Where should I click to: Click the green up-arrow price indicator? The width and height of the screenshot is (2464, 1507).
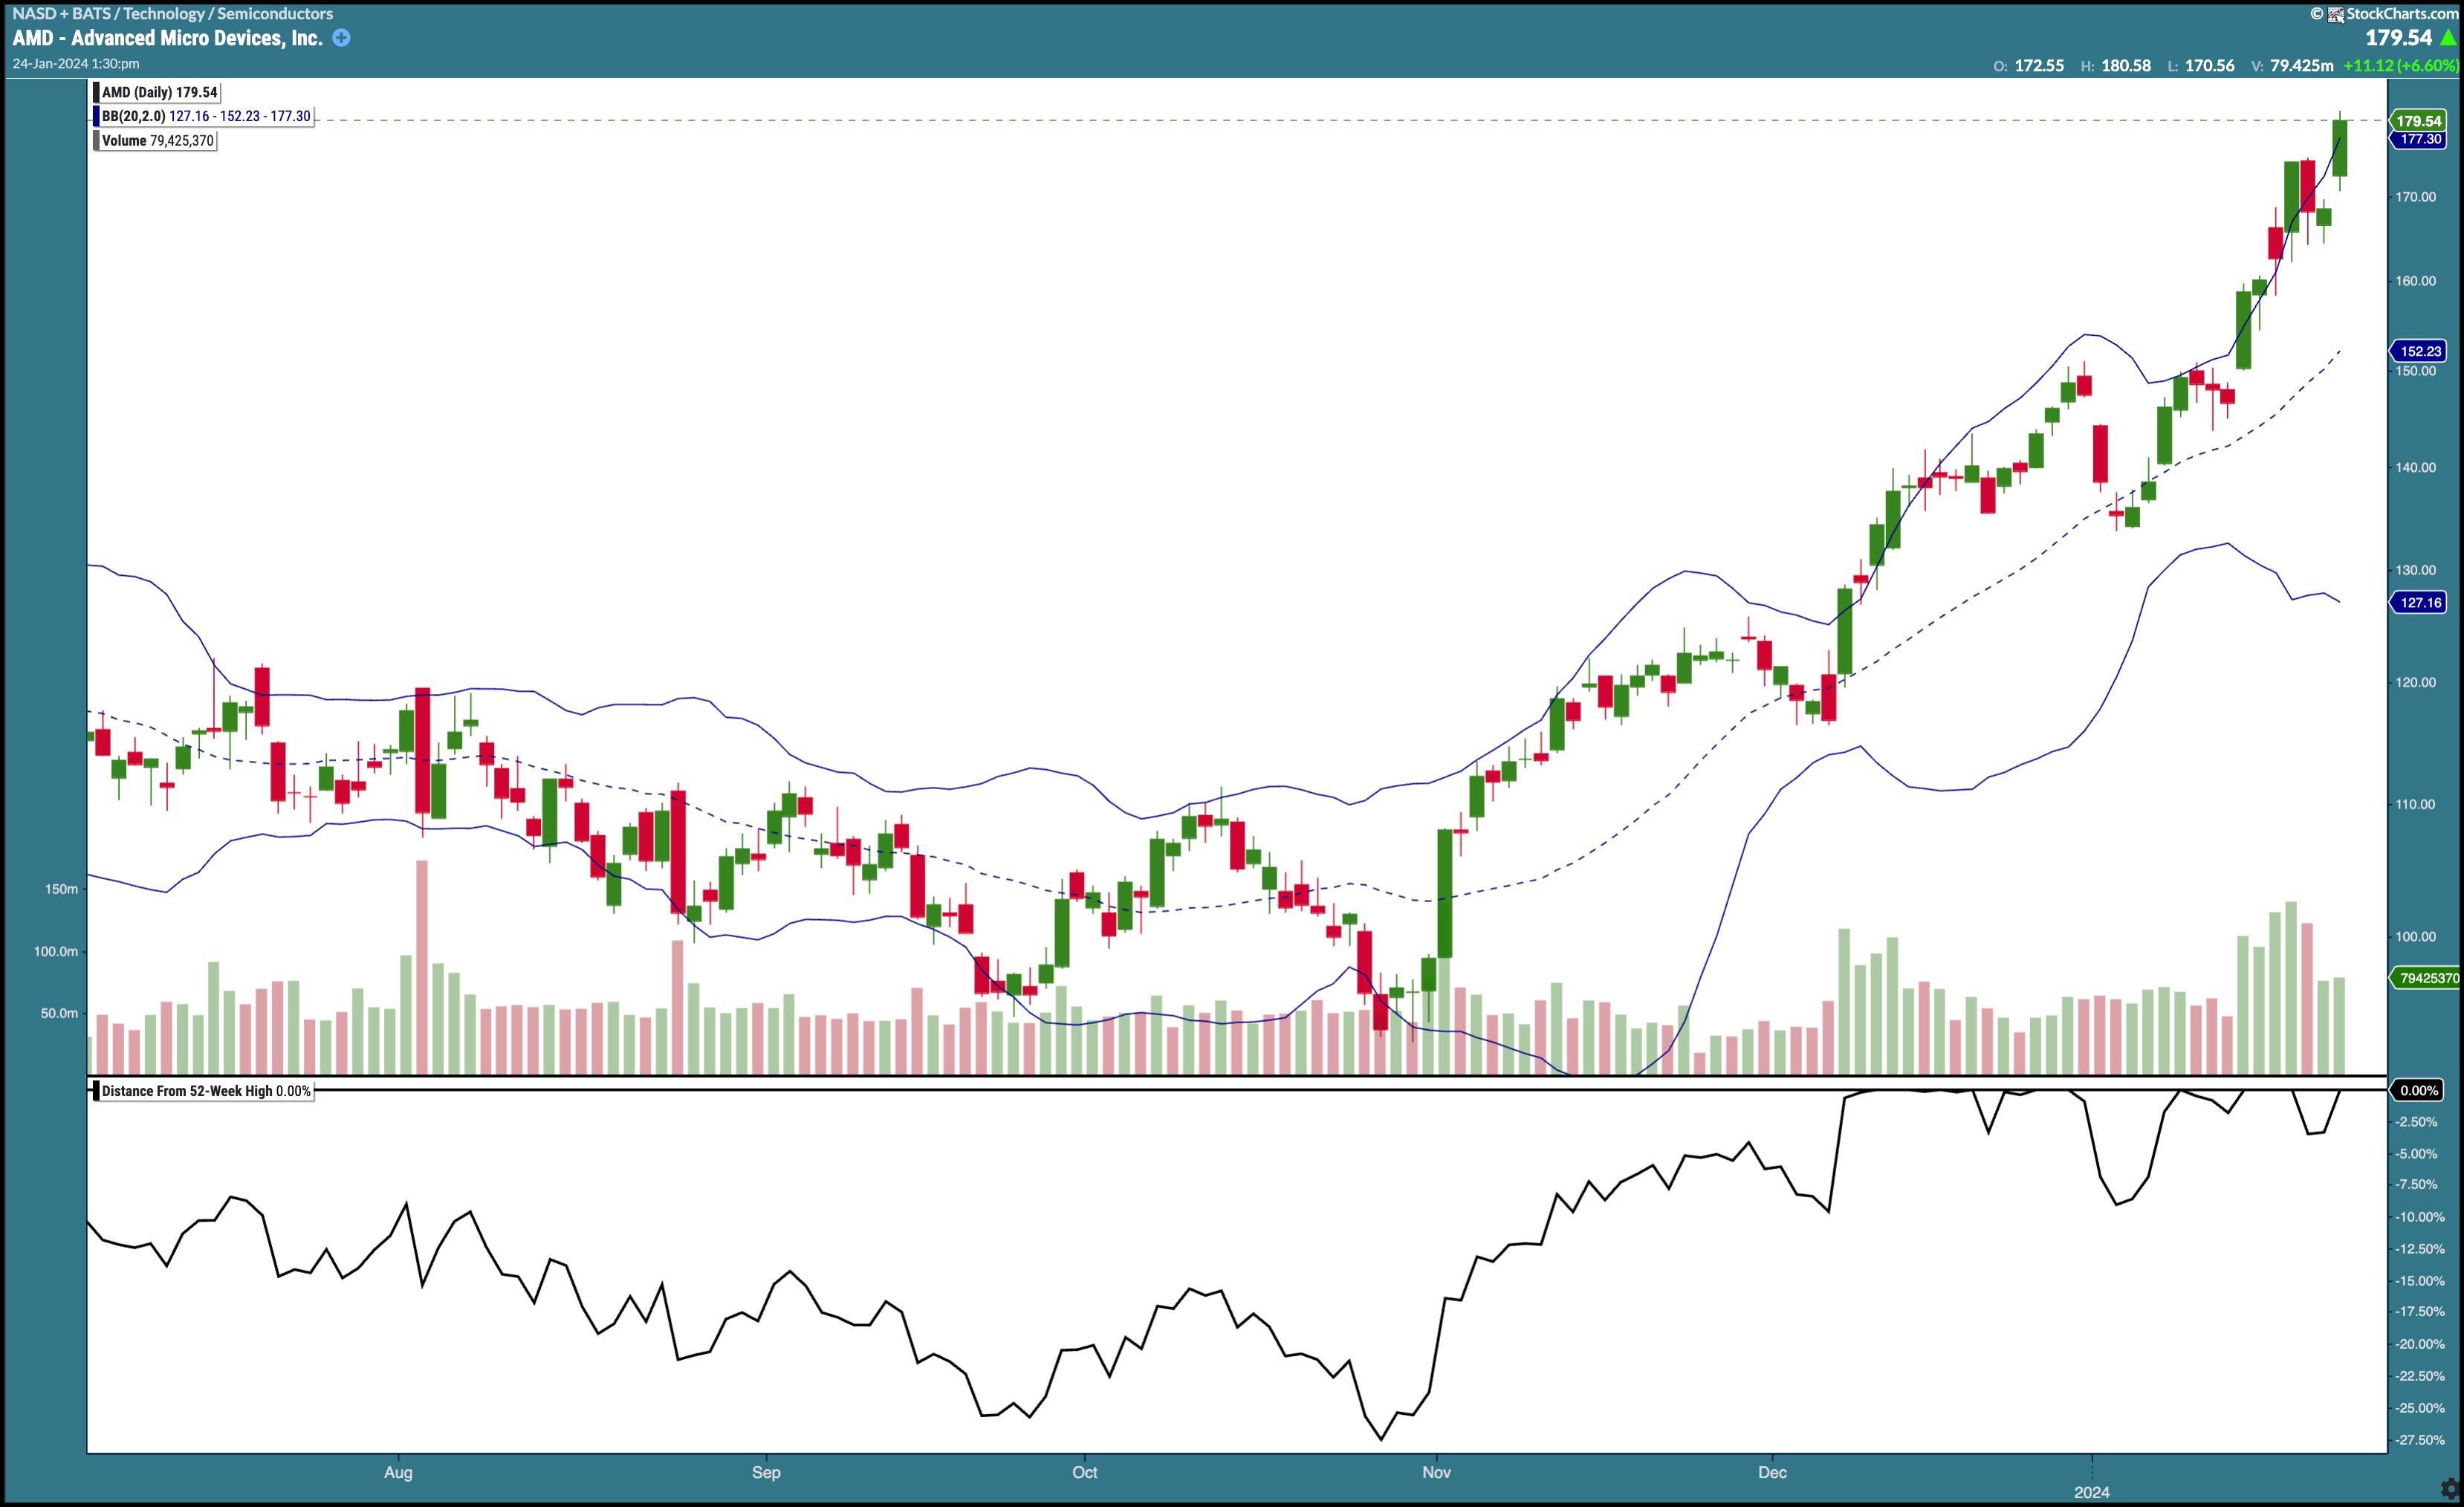2448,38
